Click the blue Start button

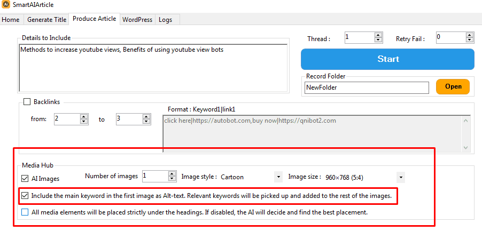click(387, 59)
